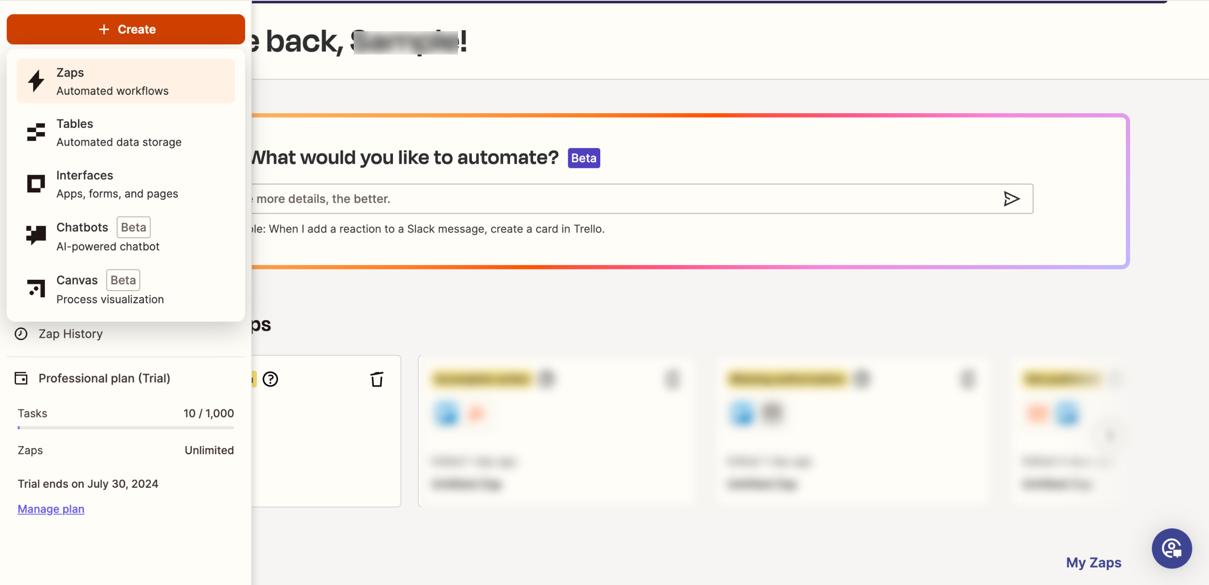
Task: Click the Beta badge beside the automate heading
Action: tap(584, 158)
